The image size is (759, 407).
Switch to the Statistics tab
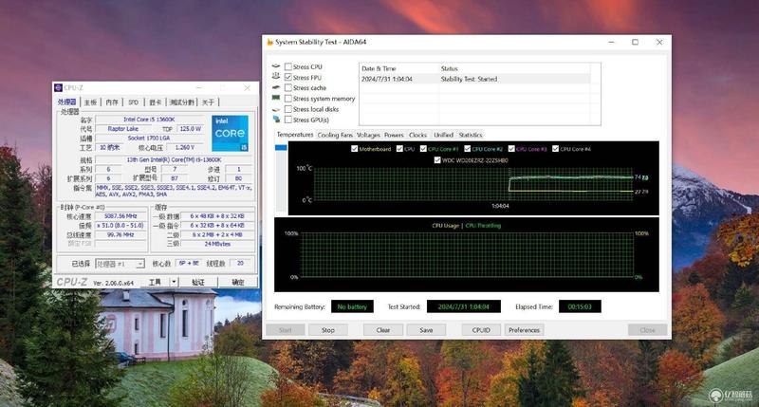click(x=470, y=135)
